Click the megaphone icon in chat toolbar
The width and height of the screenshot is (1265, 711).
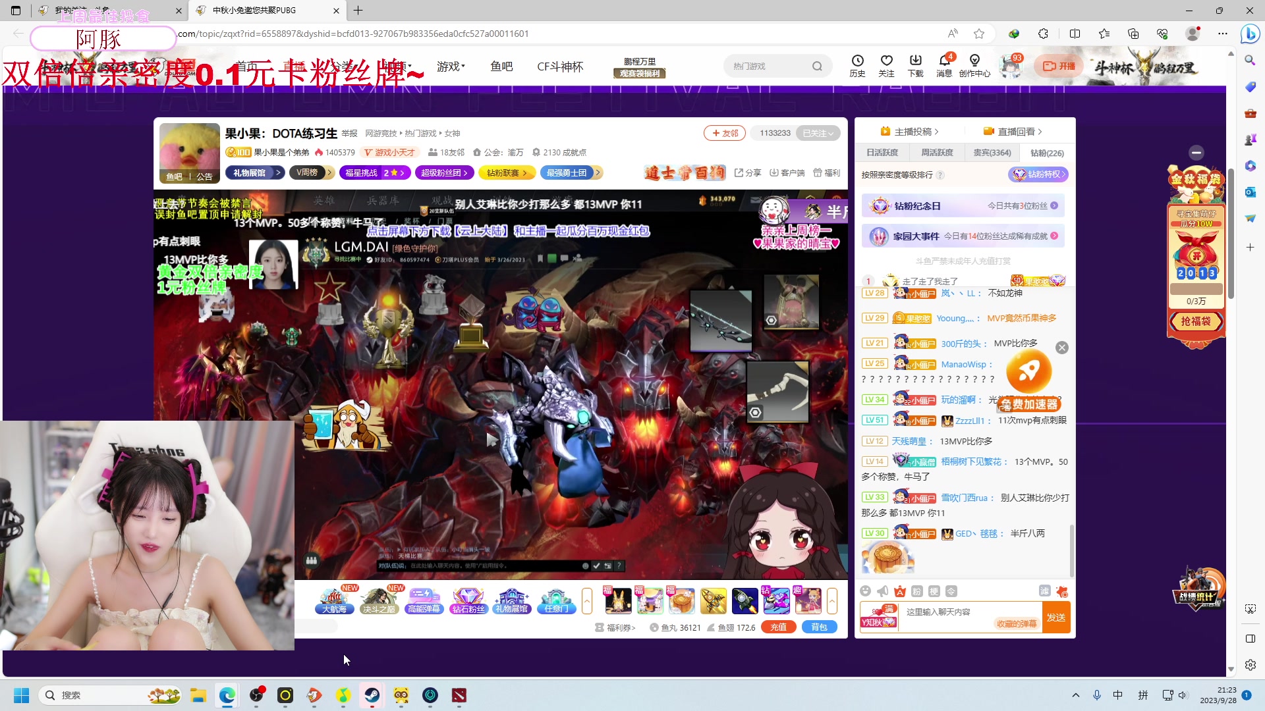[x=883, y=591]
